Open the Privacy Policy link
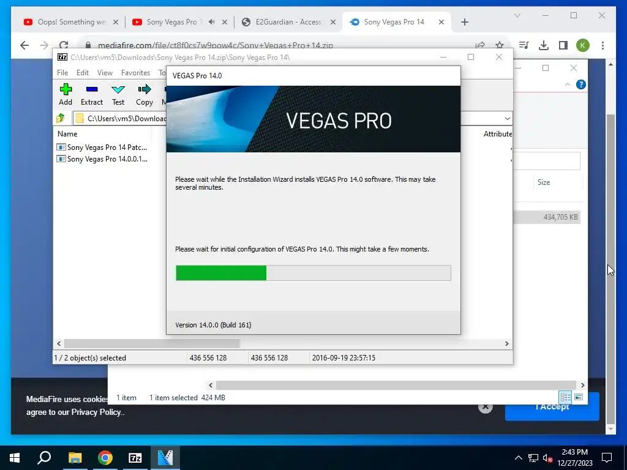Image resolution: width=627 pixels, height=470 pixels. coord(97,412)
